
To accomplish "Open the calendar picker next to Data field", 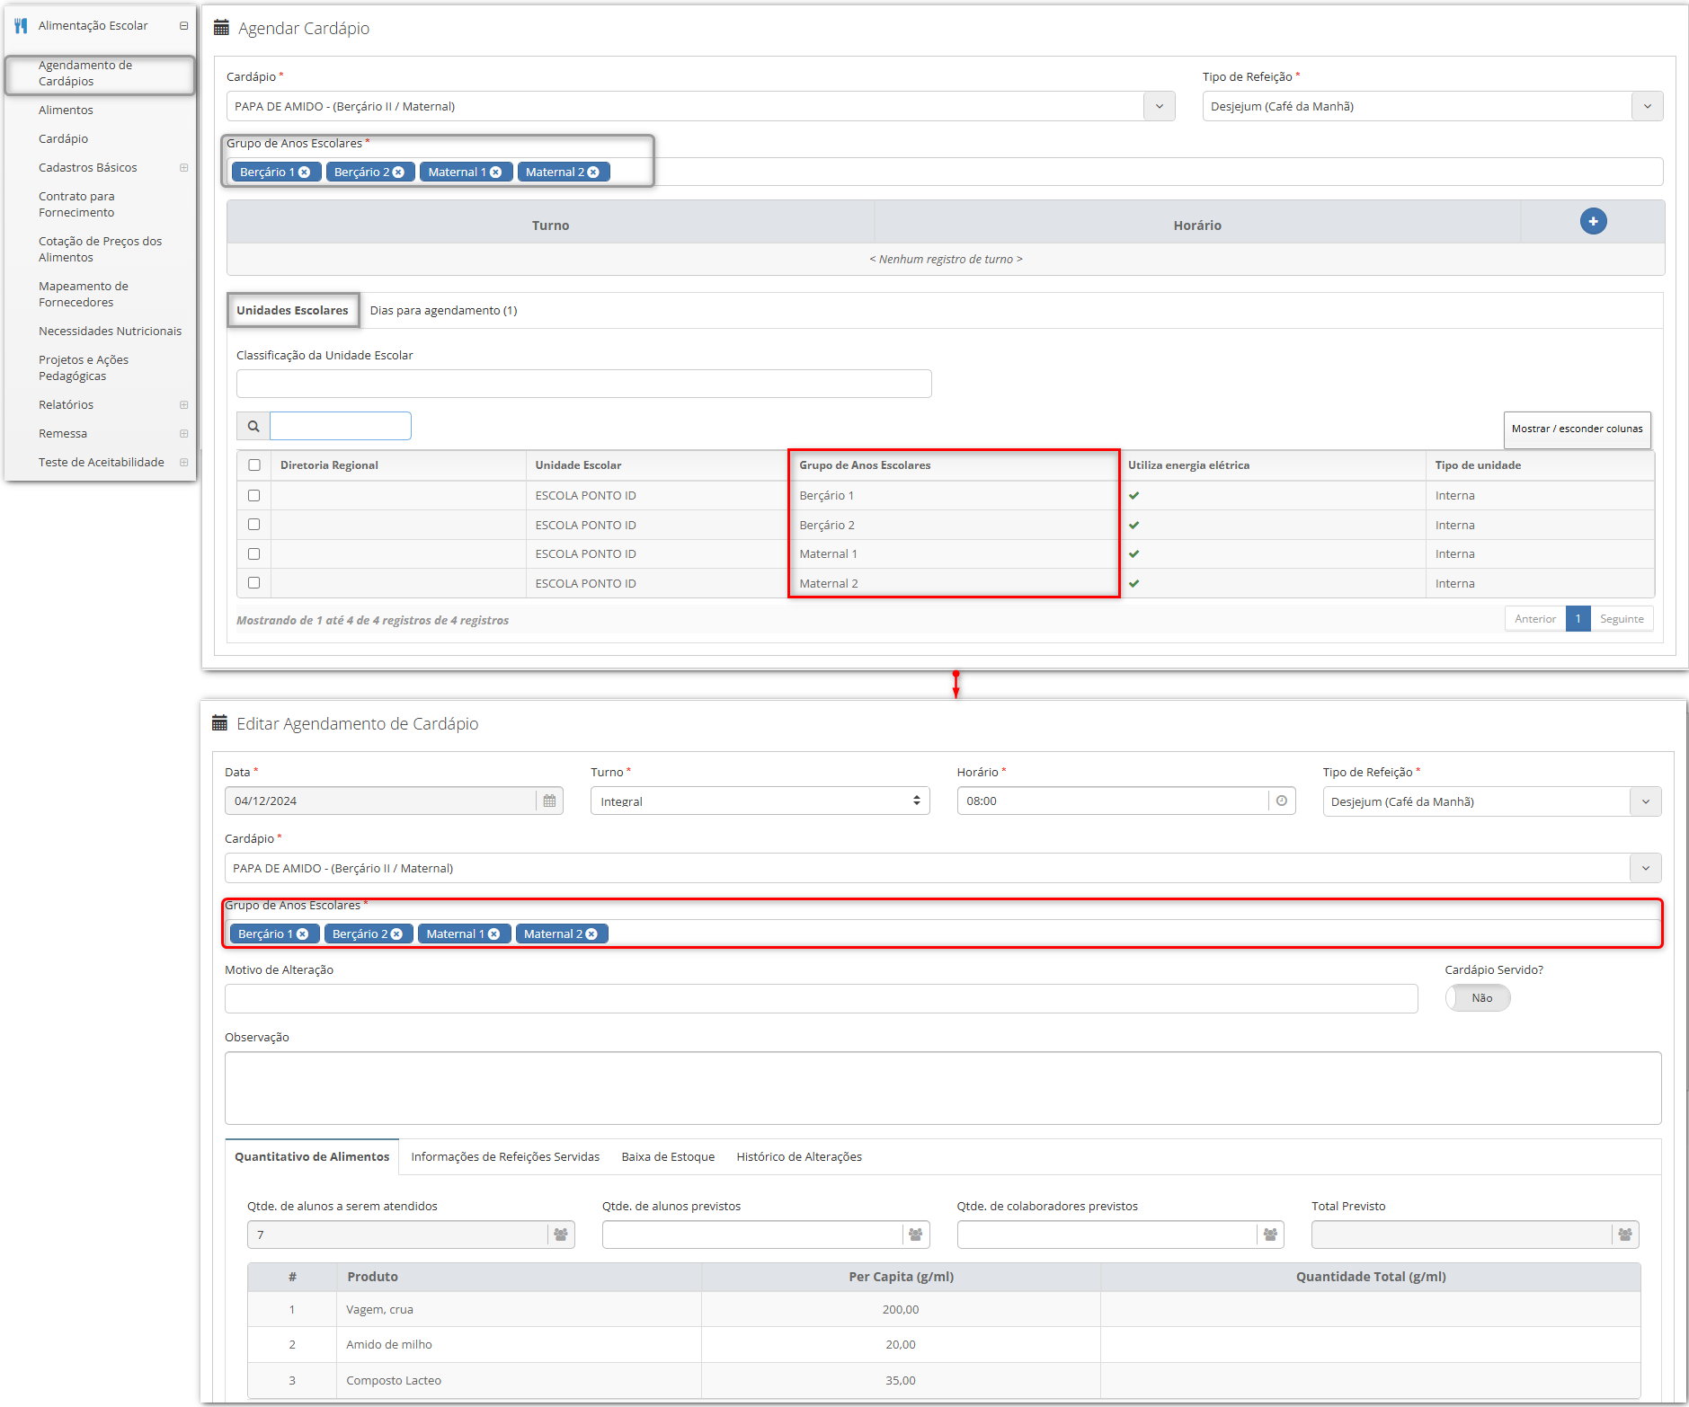I will 549,801.
